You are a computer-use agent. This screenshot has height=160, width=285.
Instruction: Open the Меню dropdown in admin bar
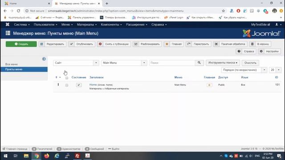coord(67,24)
